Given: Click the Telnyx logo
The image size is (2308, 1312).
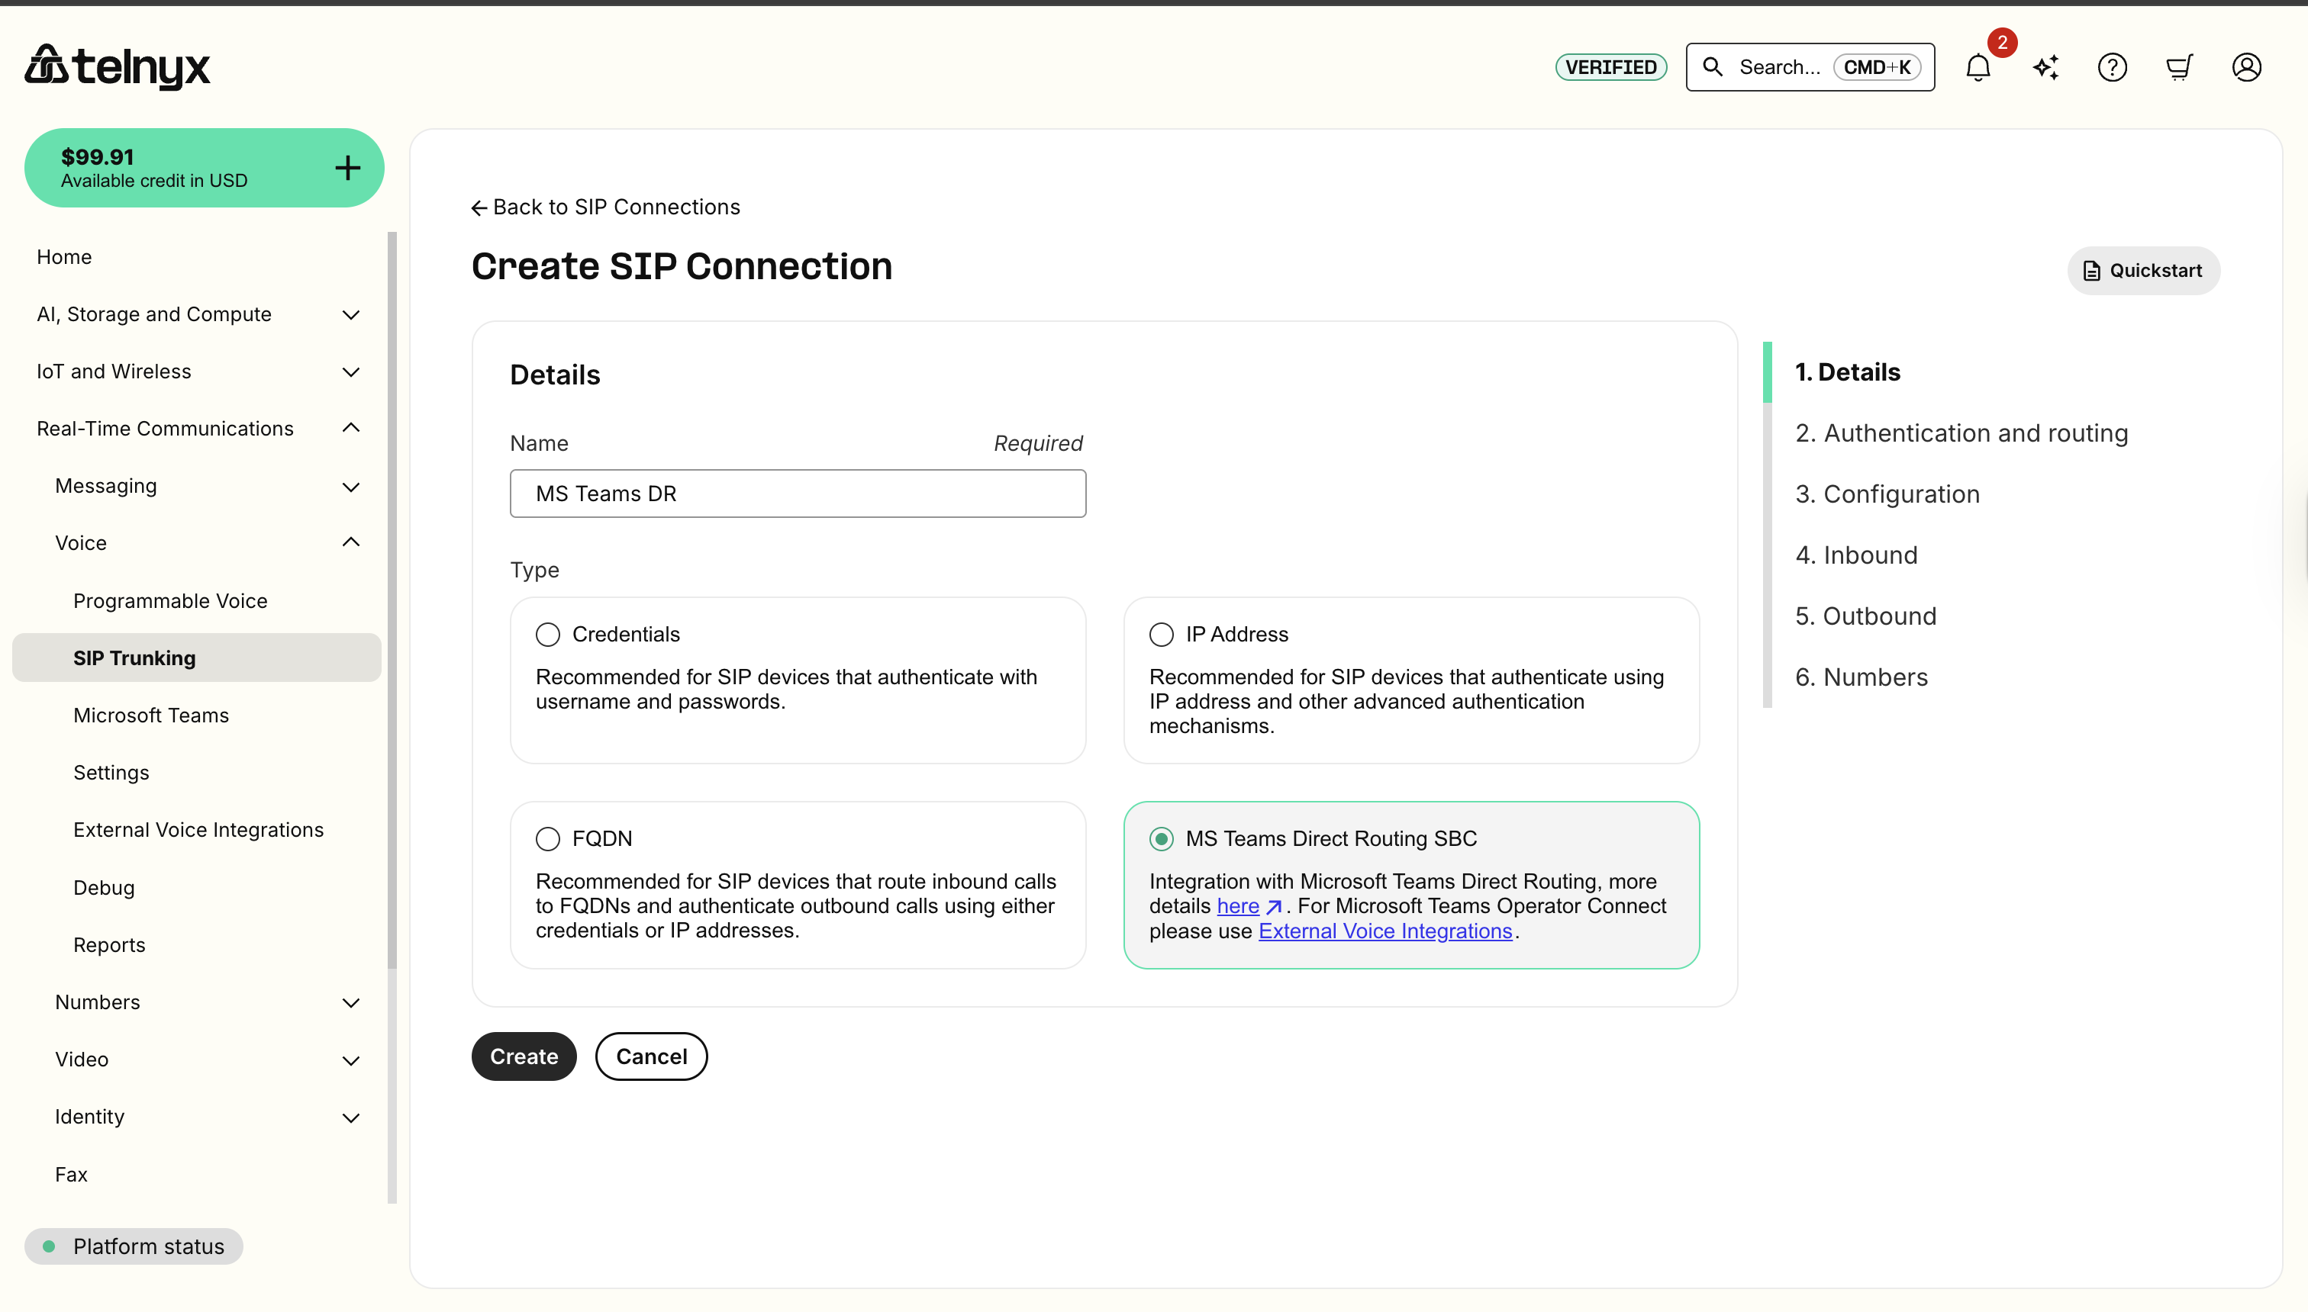Looking at the screenshot, I should 118,66.
